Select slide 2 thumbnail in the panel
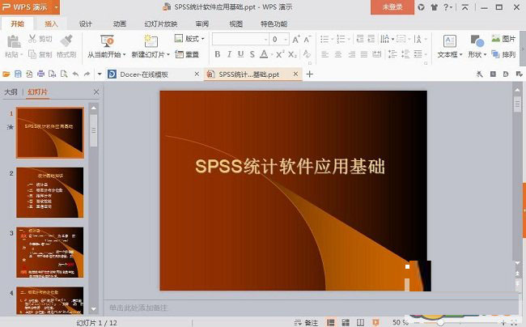The image size is (526, 327). pos(49,193)
